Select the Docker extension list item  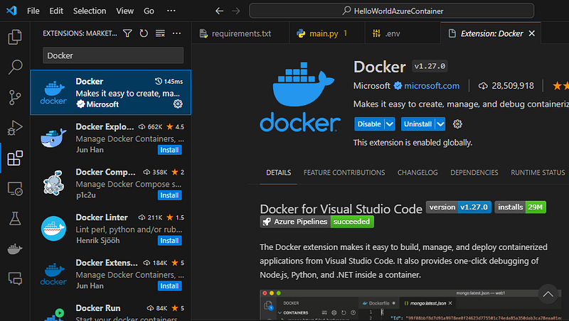111,92
